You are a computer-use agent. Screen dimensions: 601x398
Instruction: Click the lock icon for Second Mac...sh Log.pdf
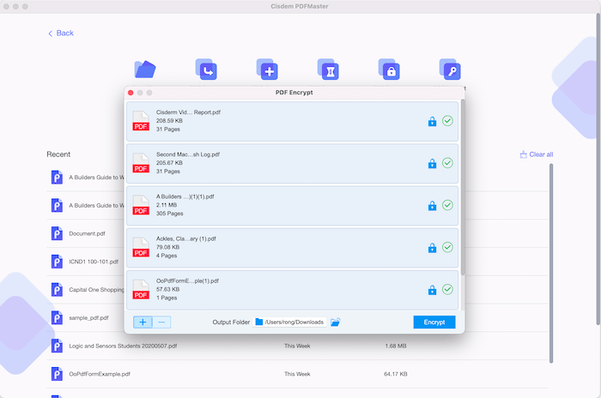(x=432, y=163)
